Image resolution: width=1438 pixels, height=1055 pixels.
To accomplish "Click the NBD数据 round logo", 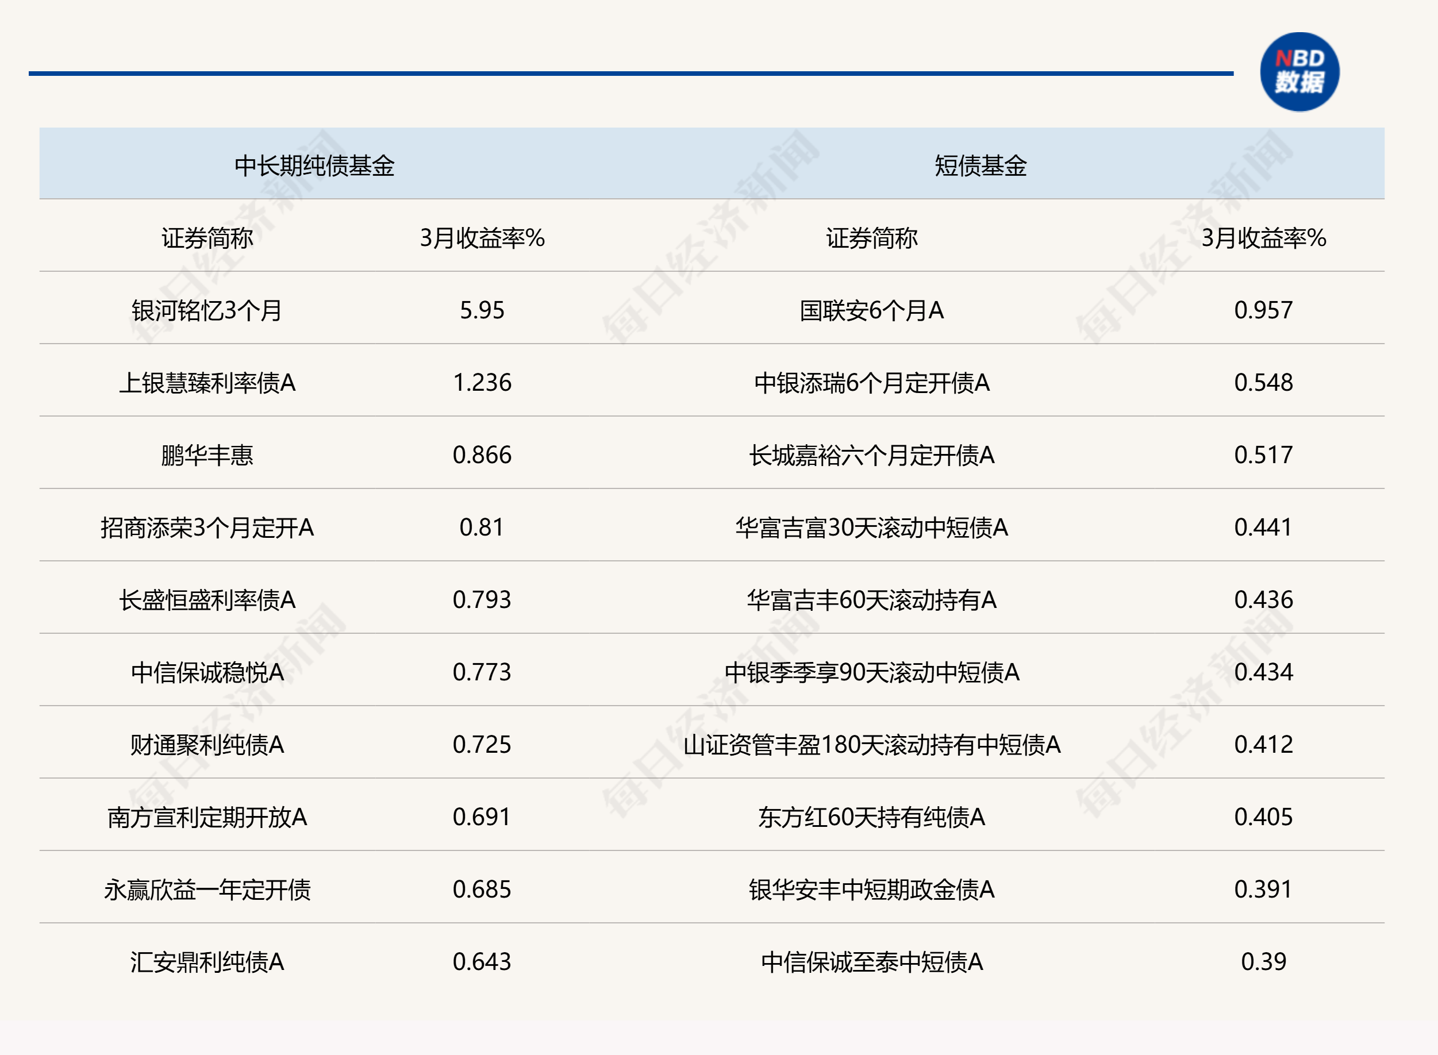I will [1299, 72].
